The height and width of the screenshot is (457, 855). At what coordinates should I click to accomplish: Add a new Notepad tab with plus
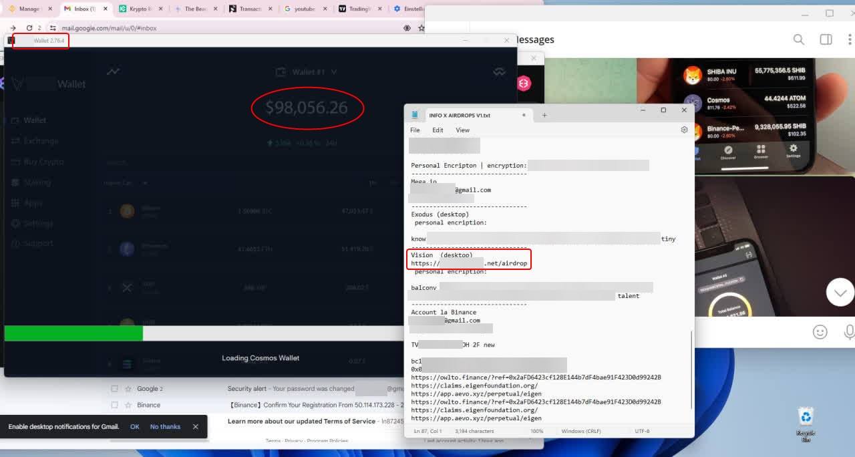tap(544, 115)
